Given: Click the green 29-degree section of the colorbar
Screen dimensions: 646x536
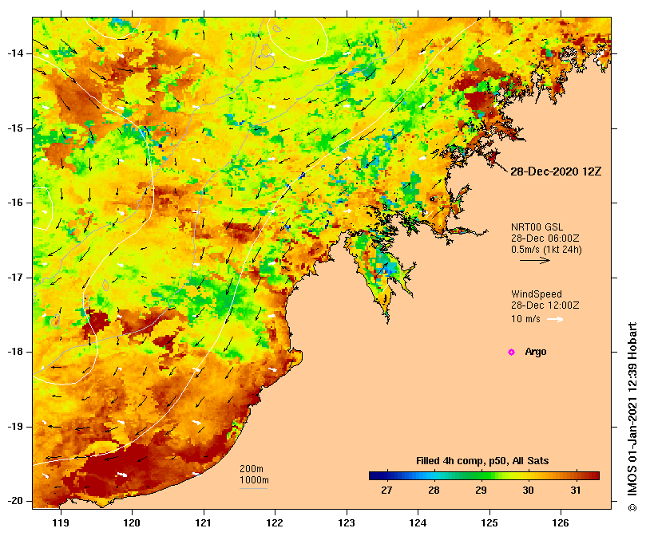Looking at the screenshot, I should click(481, 476).
